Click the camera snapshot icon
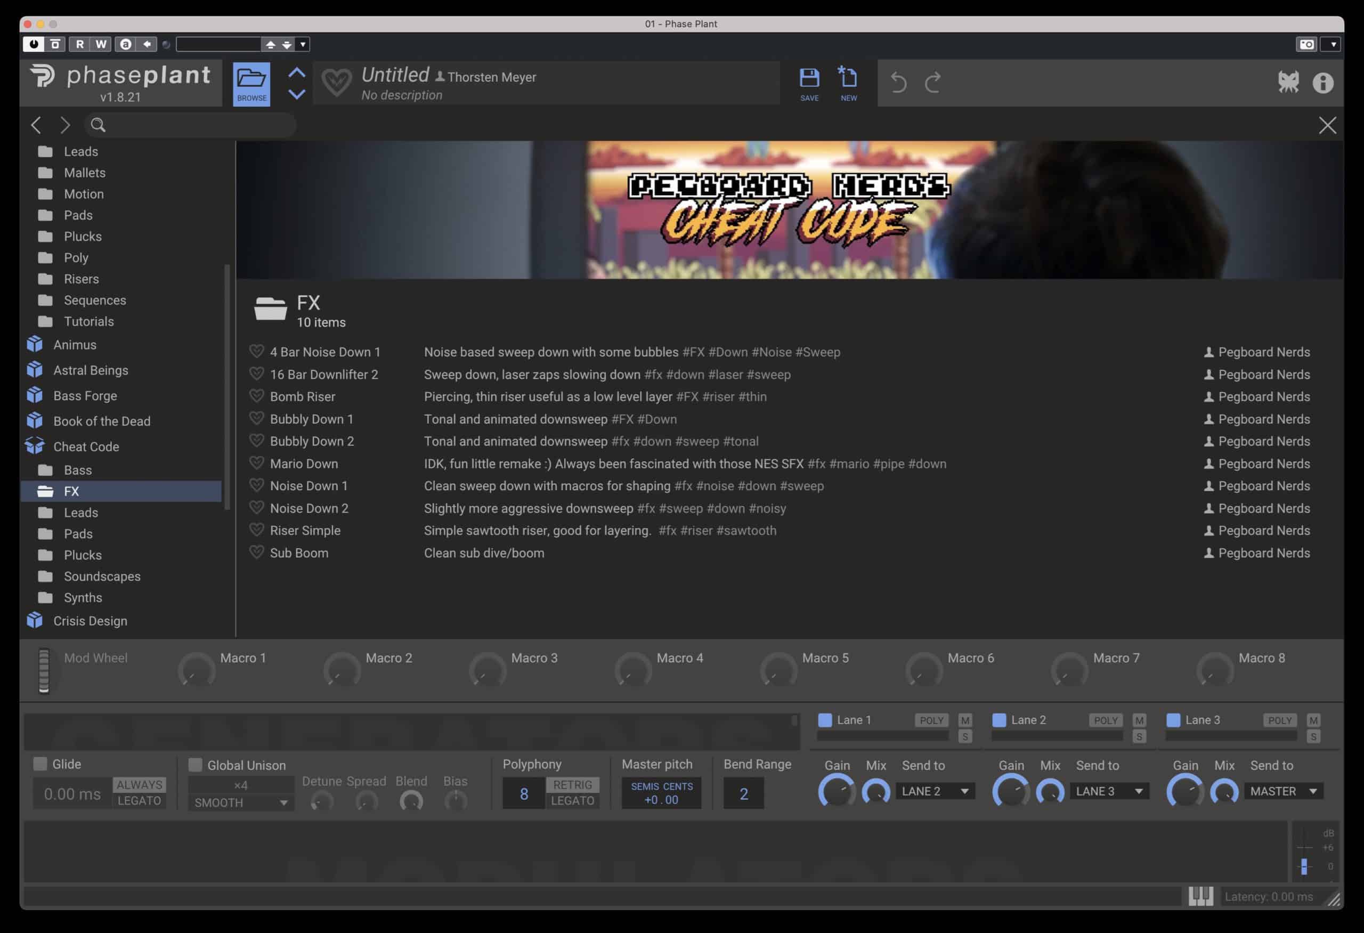The height and width of the screenshot is (933, 1364). (x=1306, y=44)
